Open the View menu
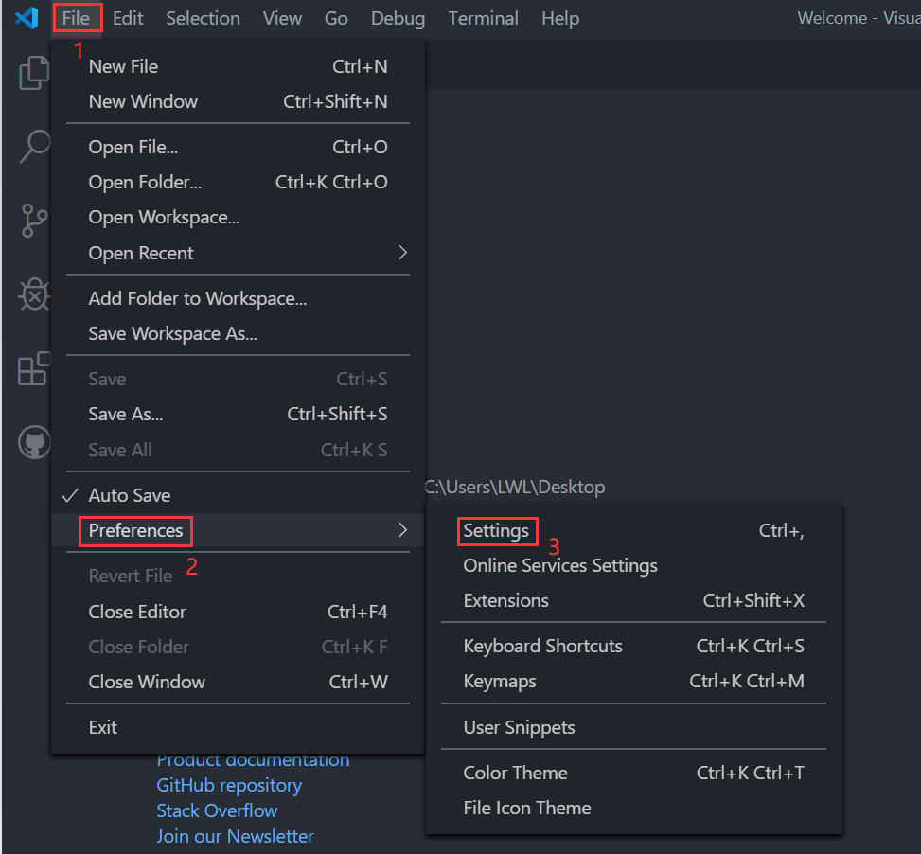 [x=282, y=18]
